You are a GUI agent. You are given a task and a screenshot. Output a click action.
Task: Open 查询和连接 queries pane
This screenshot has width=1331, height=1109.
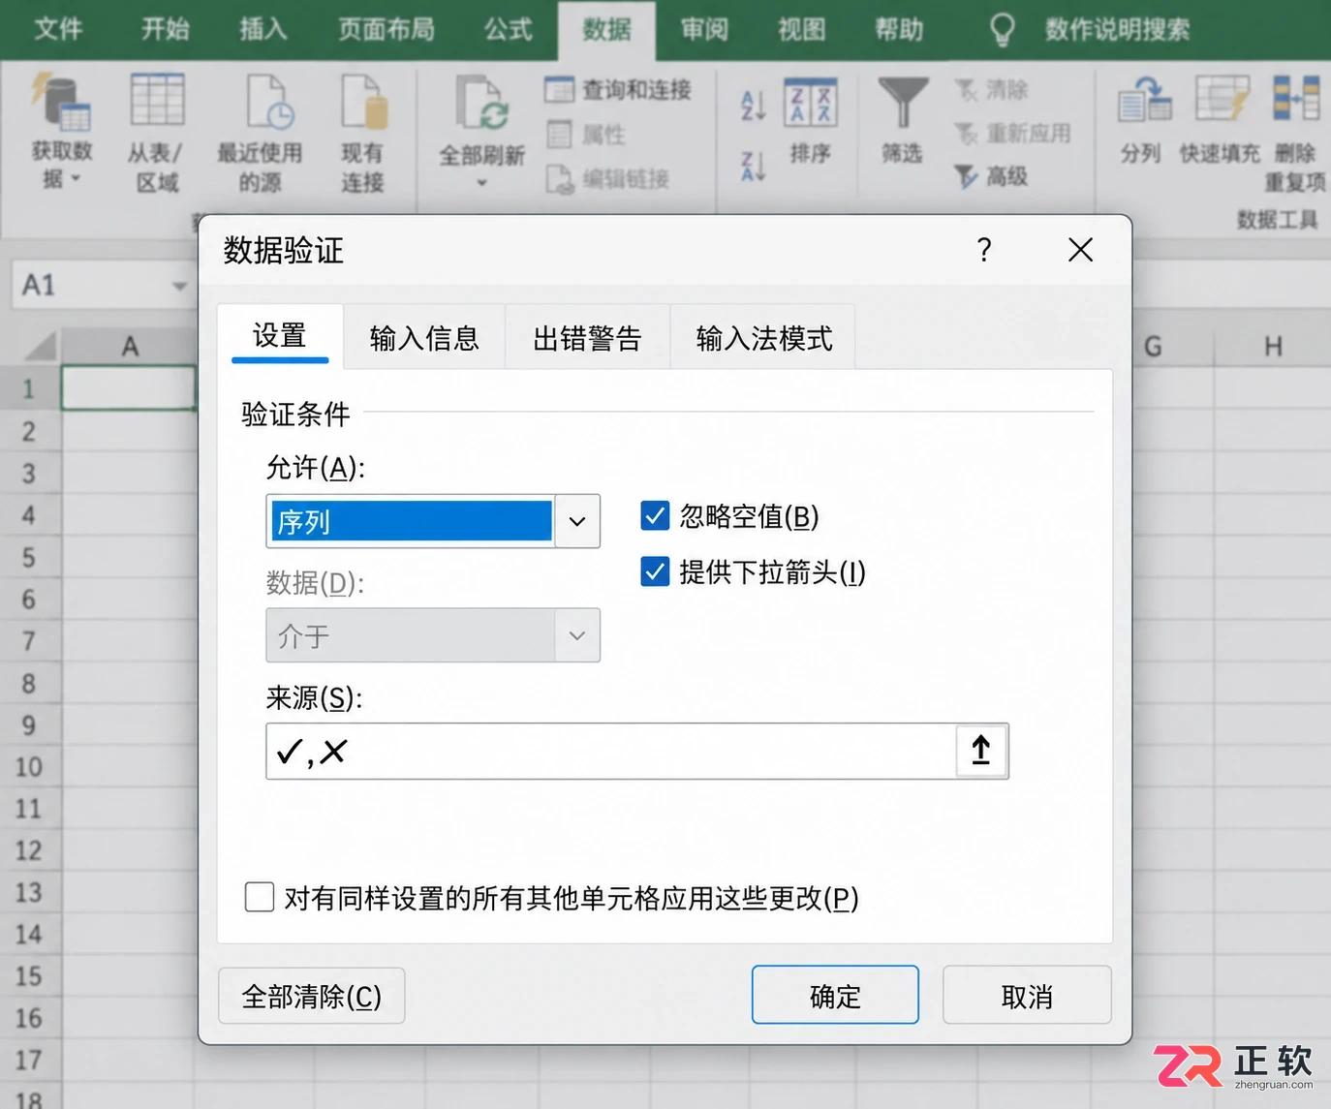[x=618, y=90]
